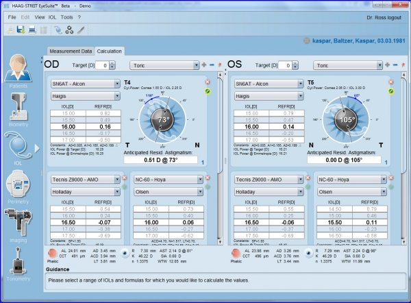Close the OD NC-60 Hoya panel

(x=208, y=178)
